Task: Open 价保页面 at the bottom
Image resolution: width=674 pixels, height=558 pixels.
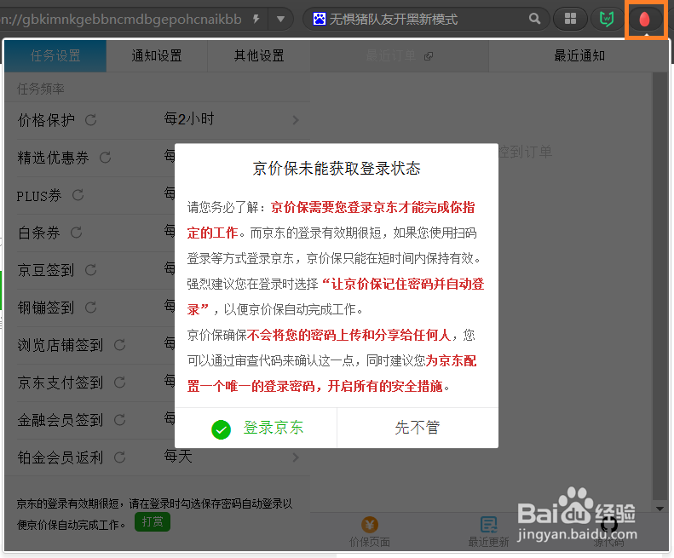Action: (370, 532)
